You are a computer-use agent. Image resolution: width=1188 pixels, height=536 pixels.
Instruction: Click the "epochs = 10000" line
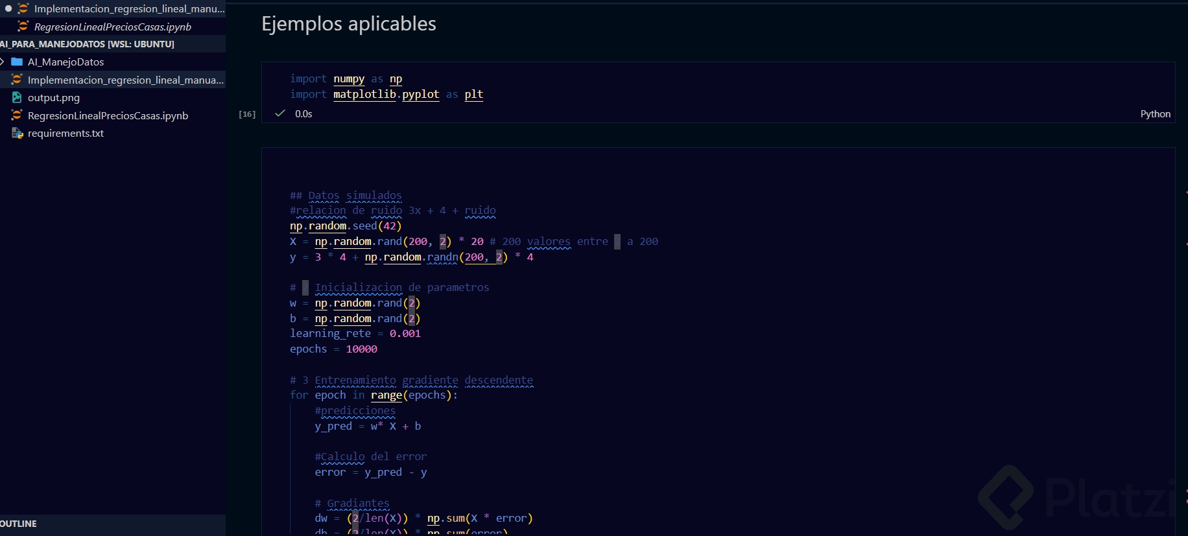coord(333,349)
